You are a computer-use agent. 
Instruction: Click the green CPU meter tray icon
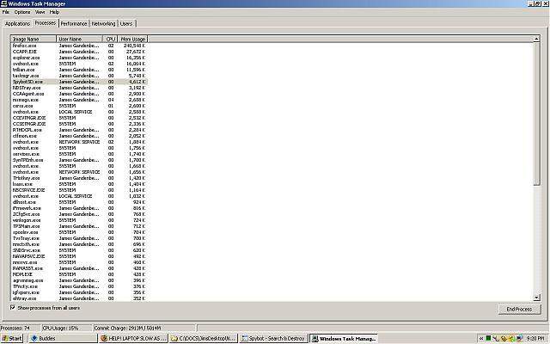click(x=488, y=338)
